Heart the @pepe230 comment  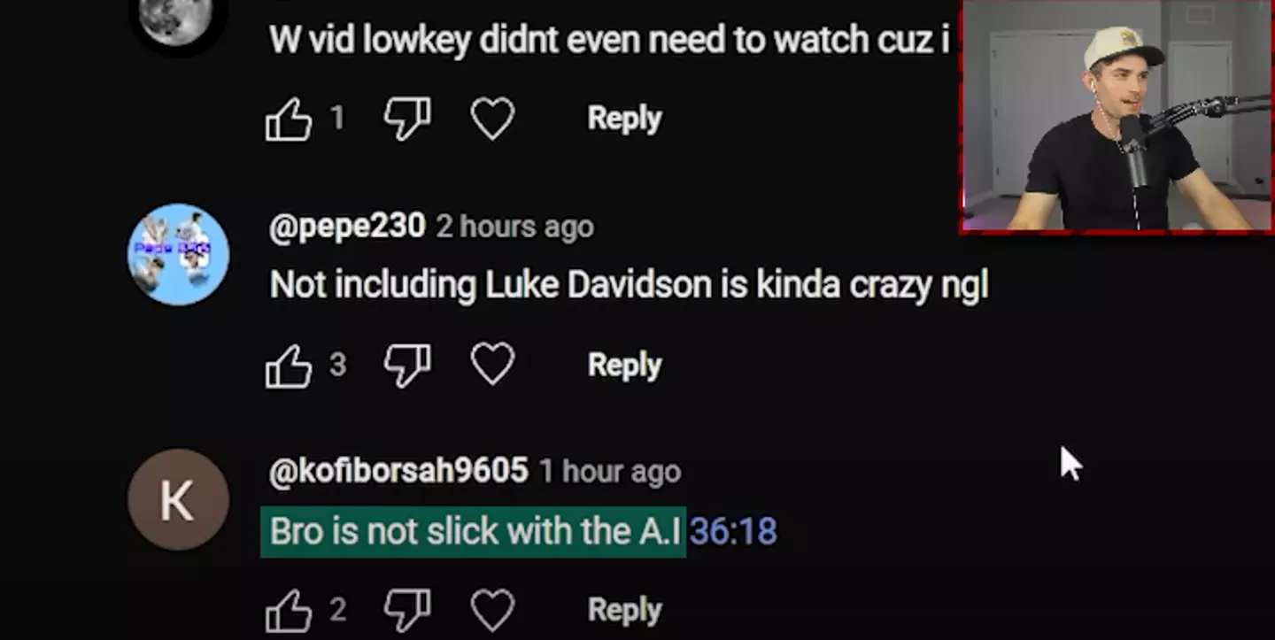pyautogui.click(x=492, y=365)
